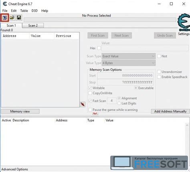Viewport: 190px width, 172px height.
Task: Click the cheat table Address column header
Action: [62, 120]
